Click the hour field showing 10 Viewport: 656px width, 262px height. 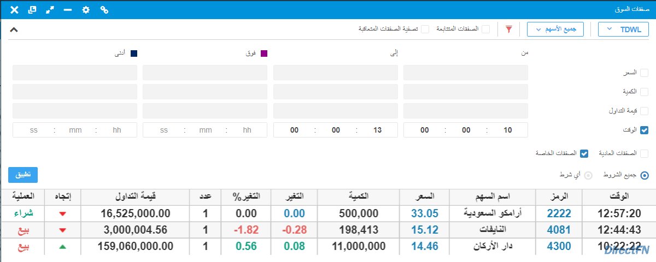pos(508,130)
